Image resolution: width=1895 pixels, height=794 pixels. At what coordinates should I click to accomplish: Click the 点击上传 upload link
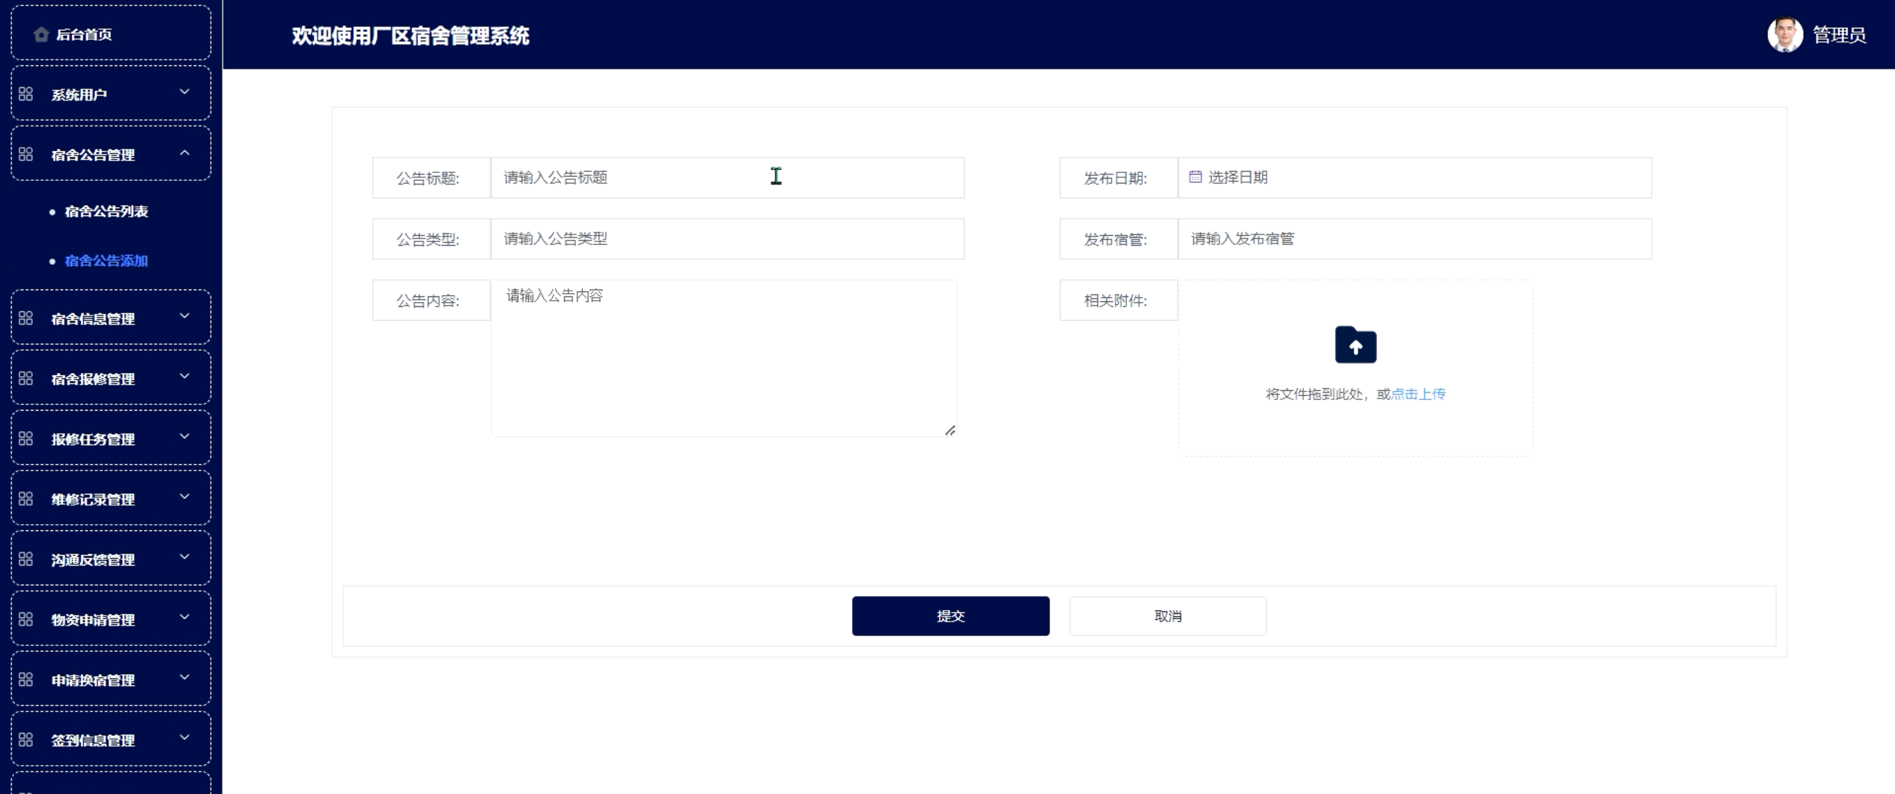click(x=1418, y=395)
